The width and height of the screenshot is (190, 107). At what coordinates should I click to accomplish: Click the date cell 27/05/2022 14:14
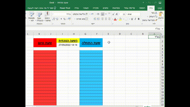pos(68,45)
